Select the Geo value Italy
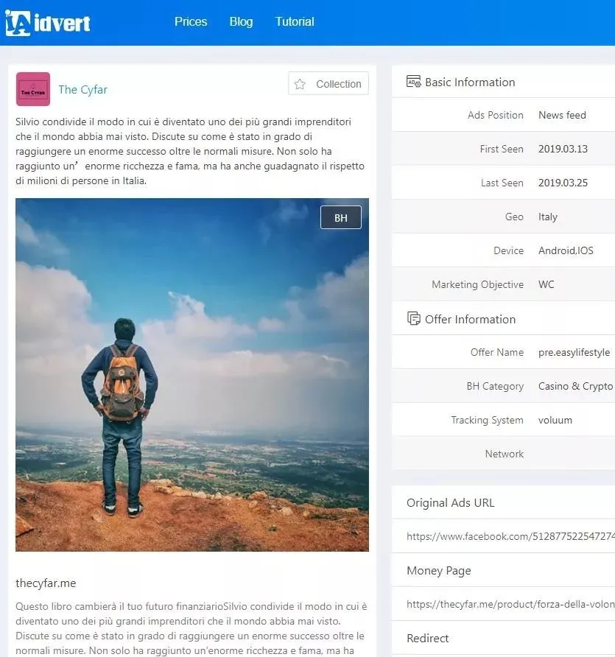 [x=548, y=217]
